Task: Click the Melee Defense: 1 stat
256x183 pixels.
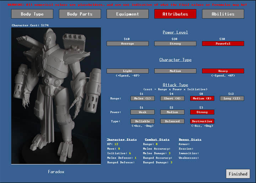Action: point(122,158)
